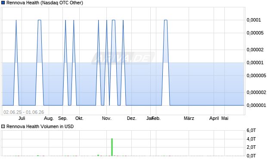Image resolution: width=267 pixels, height=160 pixels.
Task: Select the 'Aug.' month label
Action: tap(49, 118)
